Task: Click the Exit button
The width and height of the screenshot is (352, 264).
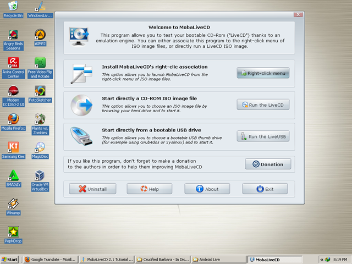Action: pyautogui.click(x=265, y=189)
